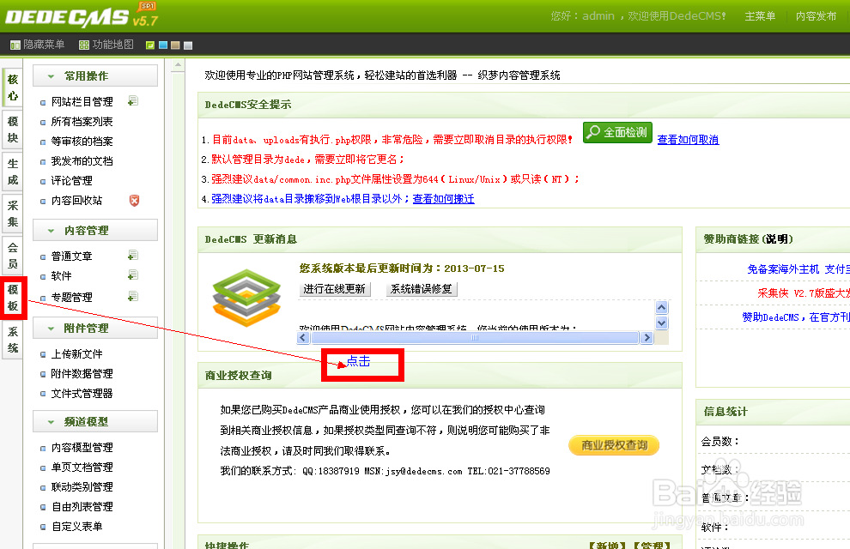Open 自定义表单

click(76, 526)
